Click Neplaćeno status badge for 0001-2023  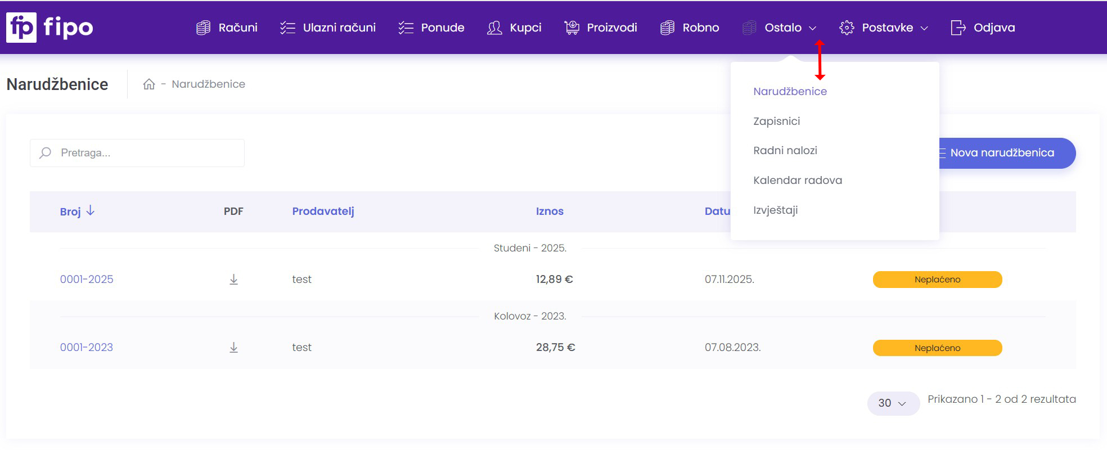point(937,348)
